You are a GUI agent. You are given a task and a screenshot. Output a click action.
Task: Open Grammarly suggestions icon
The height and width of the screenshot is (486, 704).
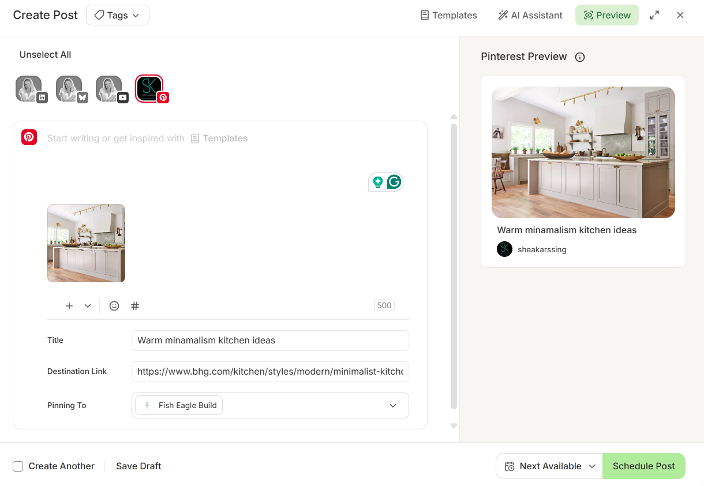394,181
